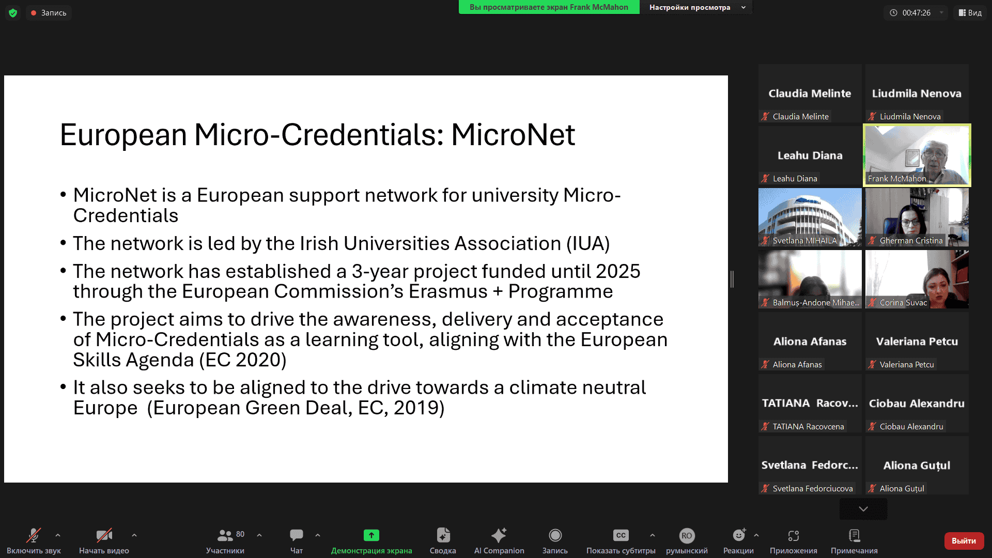
Task: Open the Notes (Примечания) icon
Action: [x=854, y=535]
